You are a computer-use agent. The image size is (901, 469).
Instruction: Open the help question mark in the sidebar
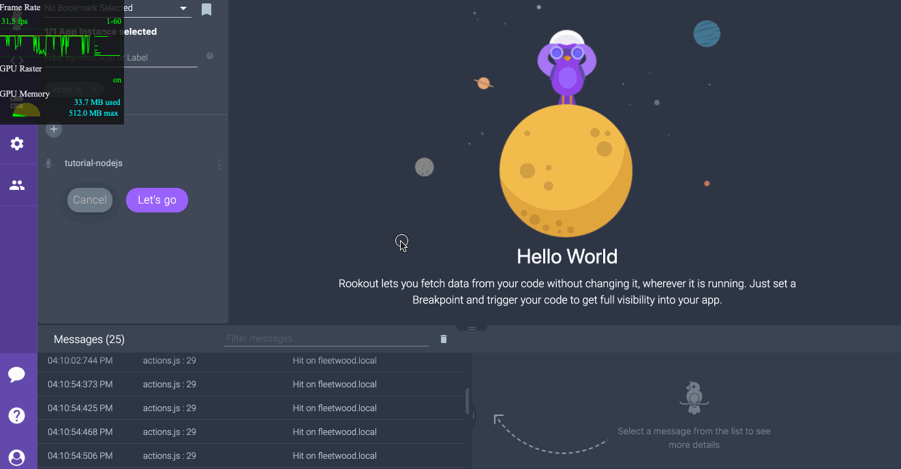click(x=17, y=415)
